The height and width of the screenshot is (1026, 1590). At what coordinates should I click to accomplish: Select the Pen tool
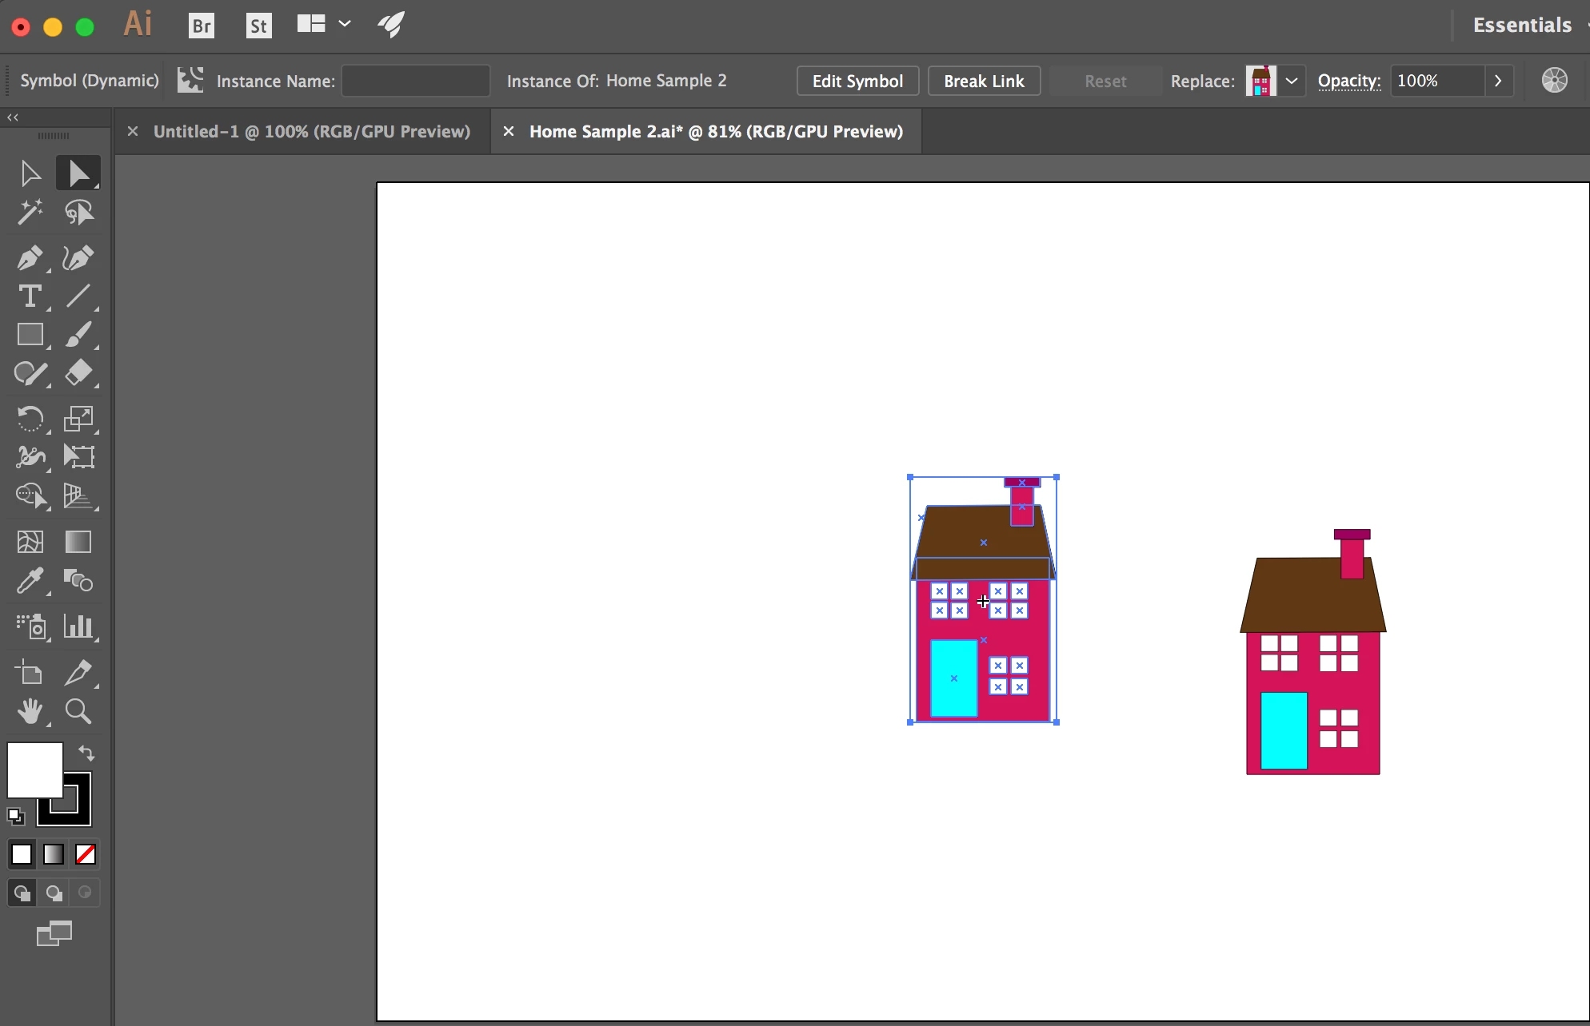pyautogui.click(x=30, y=257)
